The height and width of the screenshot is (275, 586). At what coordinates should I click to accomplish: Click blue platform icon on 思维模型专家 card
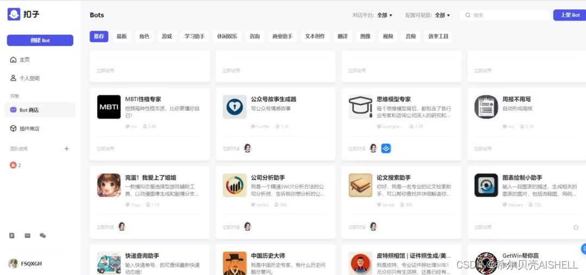(386, 148)
